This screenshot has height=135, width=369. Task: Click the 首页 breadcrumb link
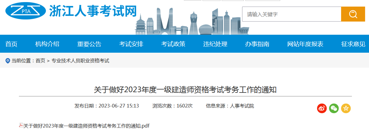[40, 61]
